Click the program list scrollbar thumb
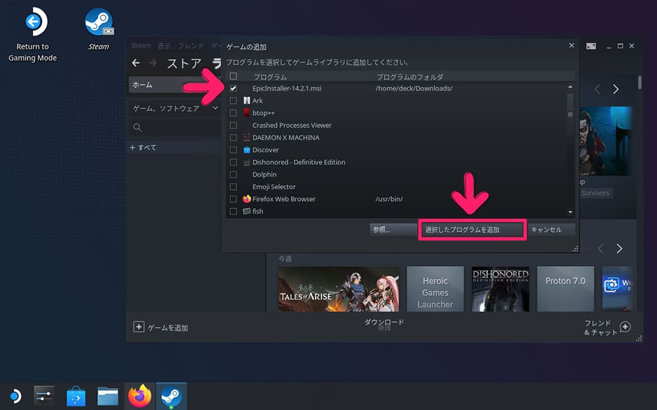The width and height of the screenshot is (657, 410). coord(570,114)
